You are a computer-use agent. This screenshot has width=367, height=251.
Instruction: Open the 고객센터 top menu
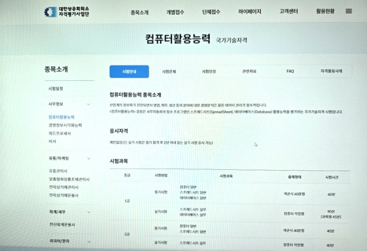tap(289, 11)
